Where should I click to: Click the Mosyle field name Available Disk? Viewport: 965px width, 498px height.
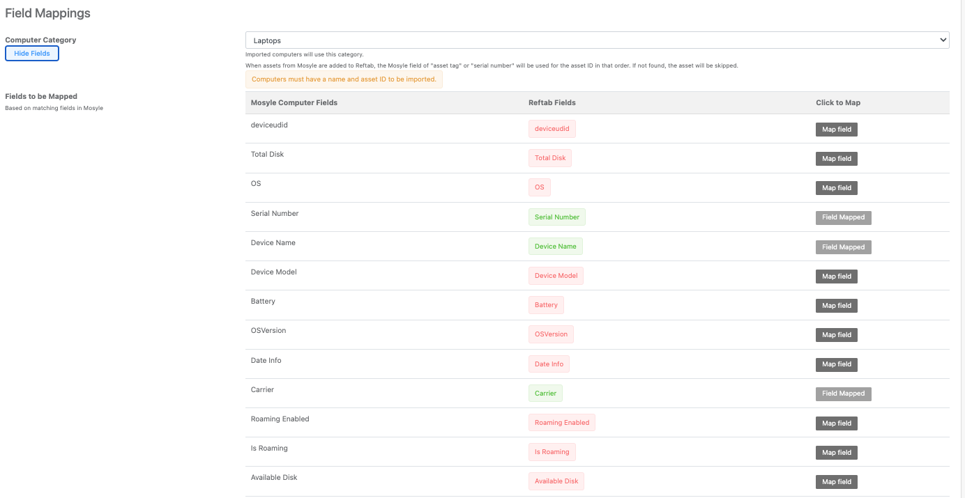click(x=274, y=477)
